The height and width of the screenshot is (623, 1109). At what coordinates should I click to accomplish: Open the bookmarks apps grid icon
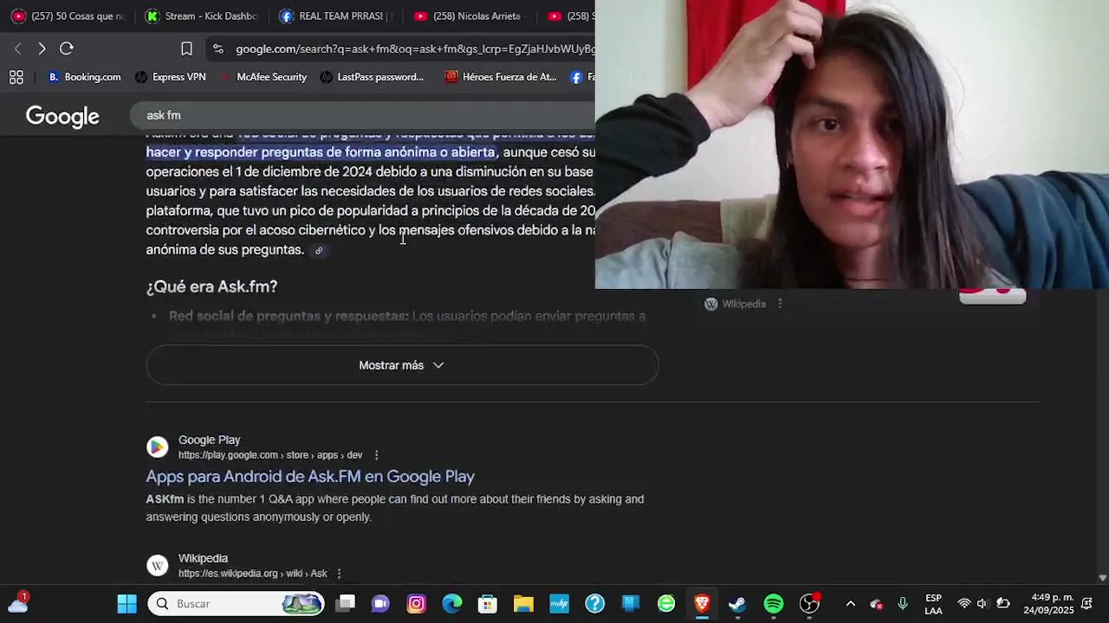[x=16, y=77]
